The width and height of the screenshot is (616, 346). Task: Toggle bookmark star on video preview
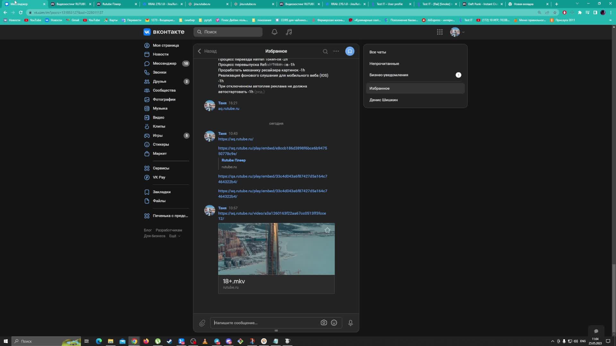click(x=327, y=230)
